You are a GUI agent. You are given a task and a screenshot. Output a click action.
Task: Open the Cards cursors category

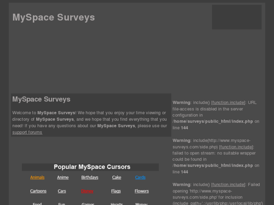click(140, 178)
